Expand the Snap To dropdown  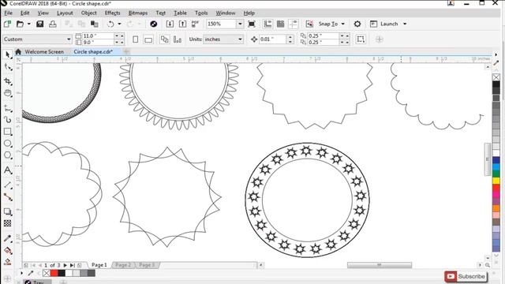(x=342, y=24)
